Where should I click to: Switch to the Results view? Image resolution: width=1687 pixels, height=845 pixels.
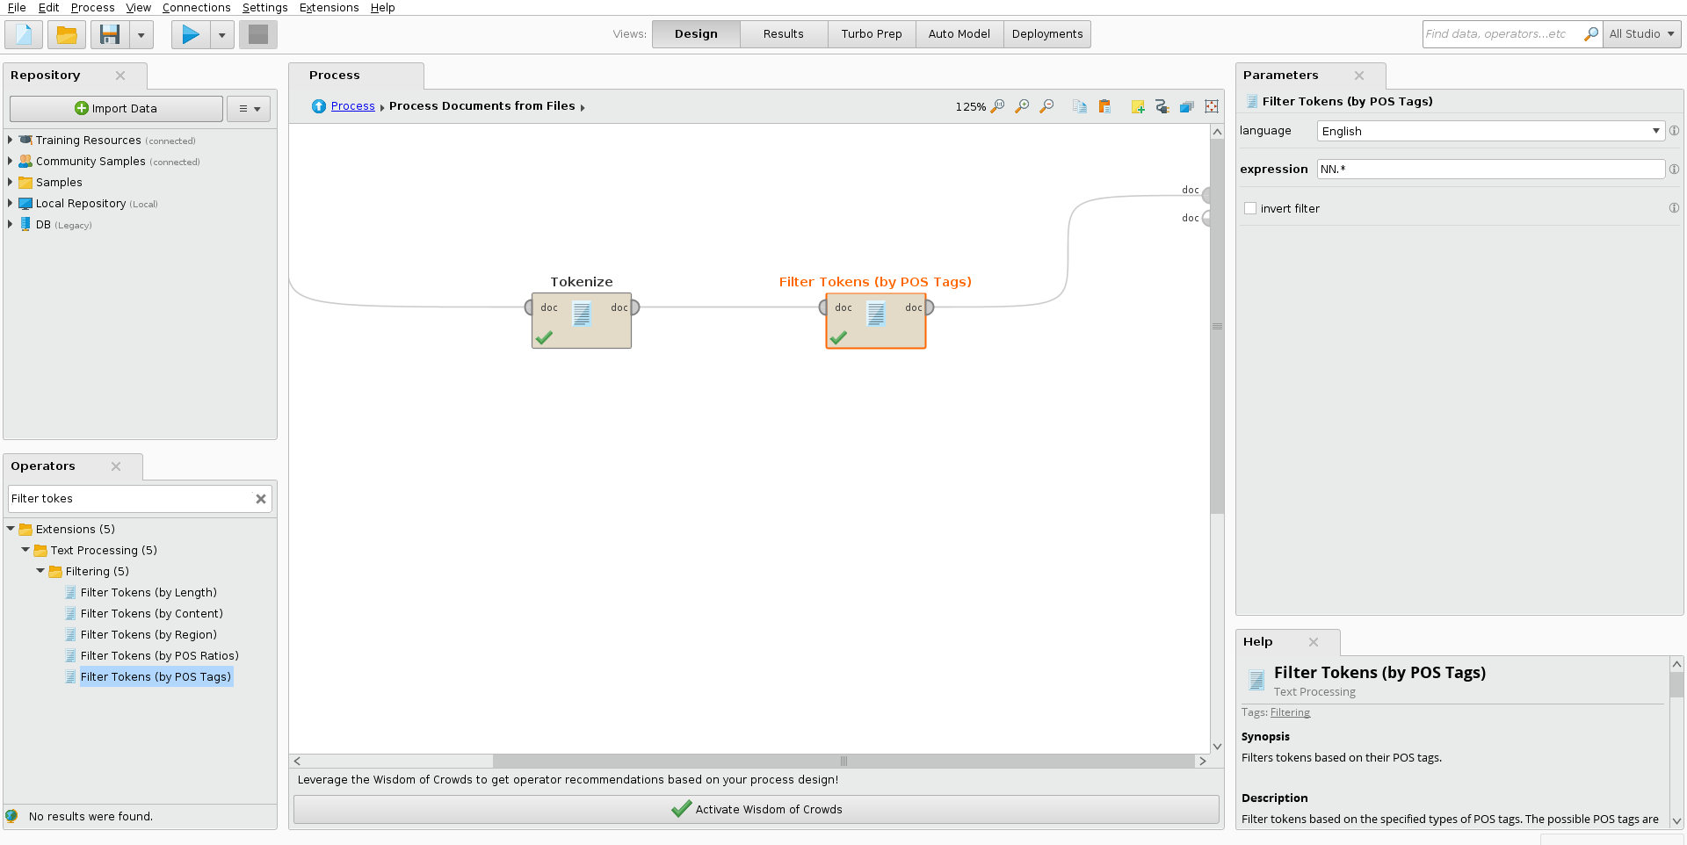pos(783,34)
